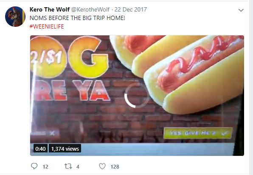Viewport: 253px width, 175px height.
Task: Like the tweet with heart icon
Action: 102,166
